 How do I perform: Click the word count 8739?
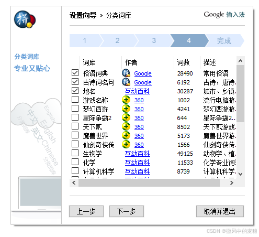click(x=184, y=171)
